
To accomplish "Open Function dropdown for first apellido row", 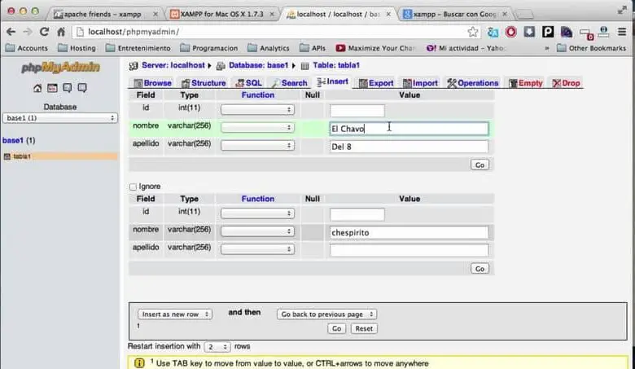I will click(x=257, y=146).
